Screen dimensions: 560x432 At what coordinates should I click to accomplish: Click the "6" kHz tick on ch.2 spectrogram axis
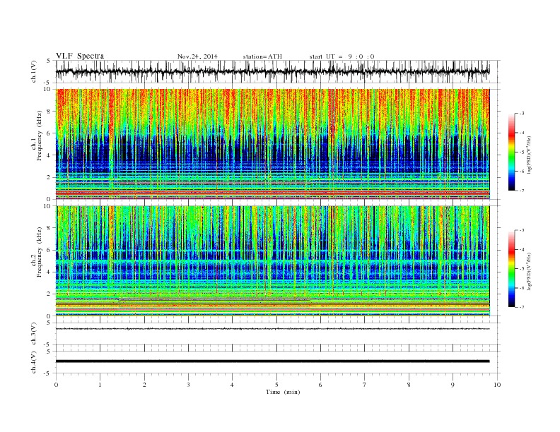49,250
